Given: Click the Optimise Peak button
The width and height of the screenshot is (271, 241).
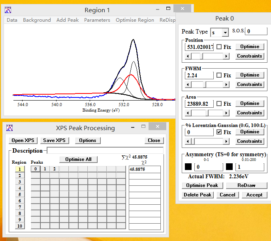Looking at the screenshot, I should click(202, 185).
